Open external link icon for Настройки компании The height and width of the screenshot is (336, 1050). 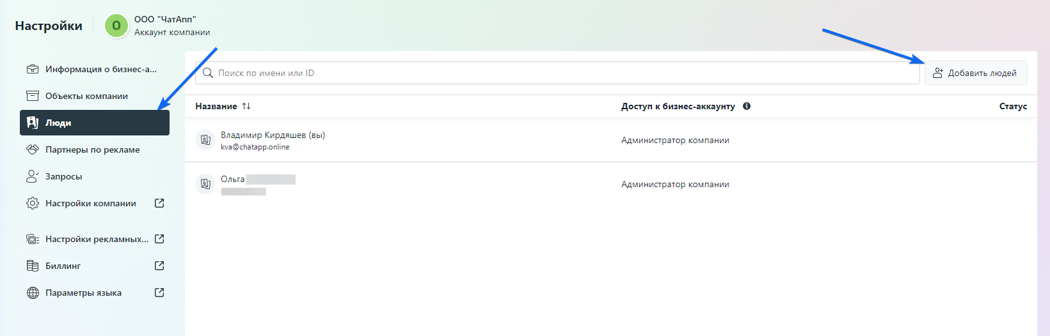(159, 203)
